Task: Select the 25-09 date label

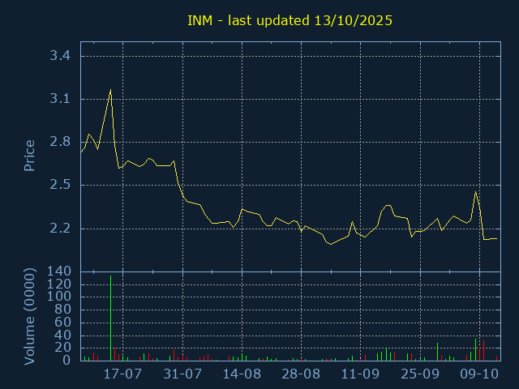Action: click(420, 374)
